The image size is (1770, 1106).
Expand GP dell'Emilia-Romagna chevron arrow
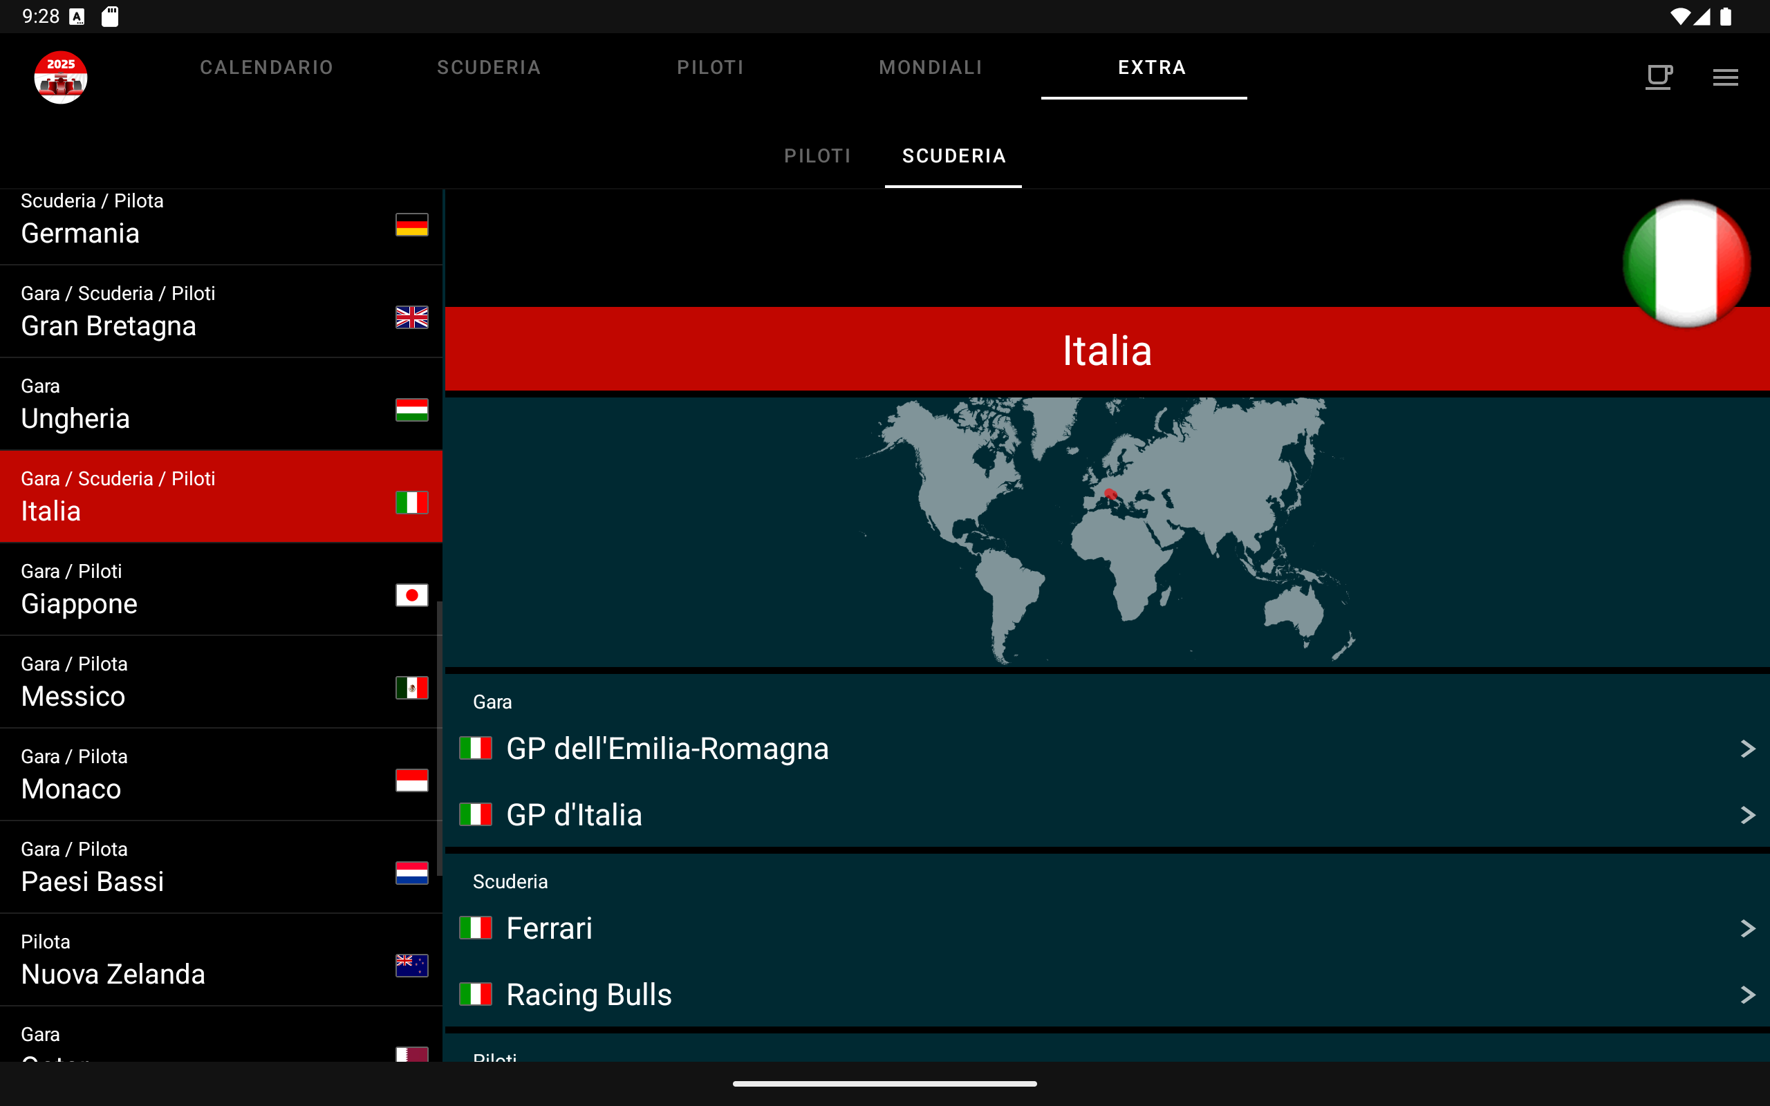tap(1747, 749)
